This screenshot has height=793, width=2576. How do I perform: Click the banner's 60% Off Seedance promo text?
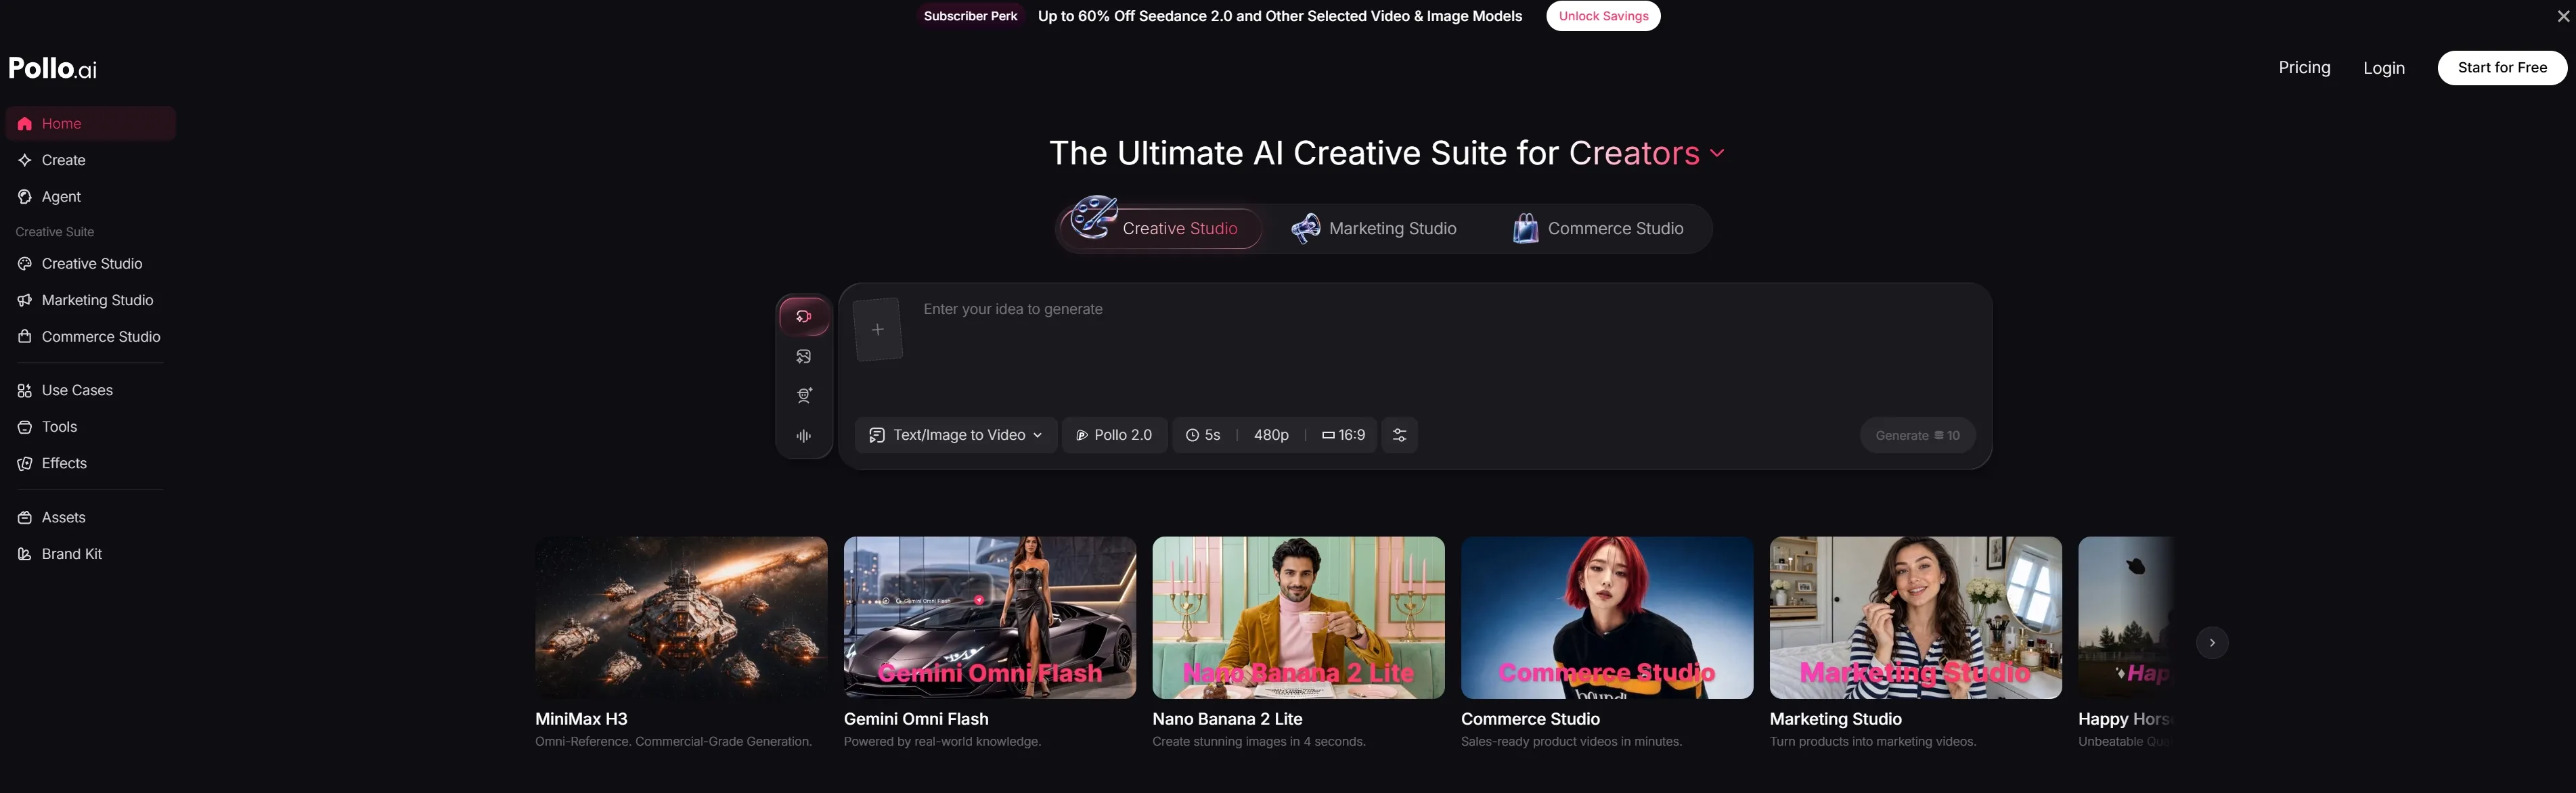pos(1280,16)
